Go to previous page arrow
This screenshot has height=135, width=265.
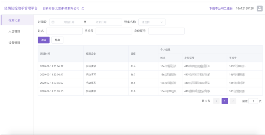pos(216,101)
